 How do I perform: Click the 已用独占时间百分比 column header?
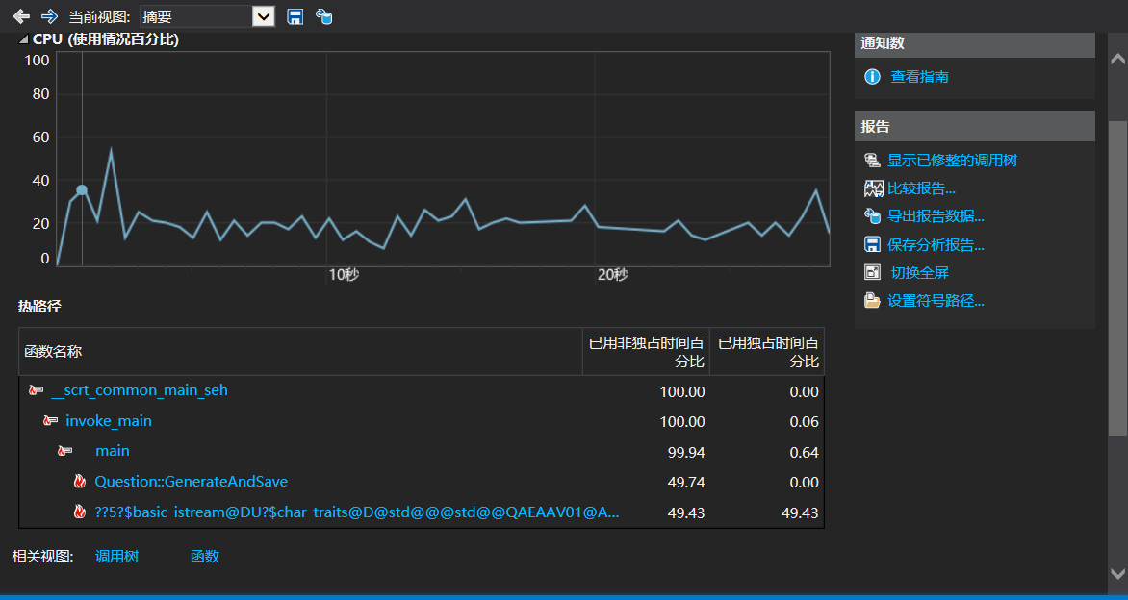767,351
